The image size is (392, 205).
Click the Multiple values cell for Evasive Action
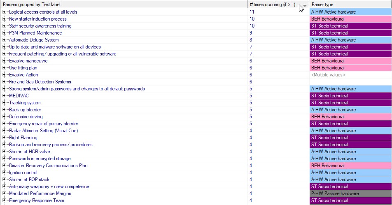(x=350, y=75)
